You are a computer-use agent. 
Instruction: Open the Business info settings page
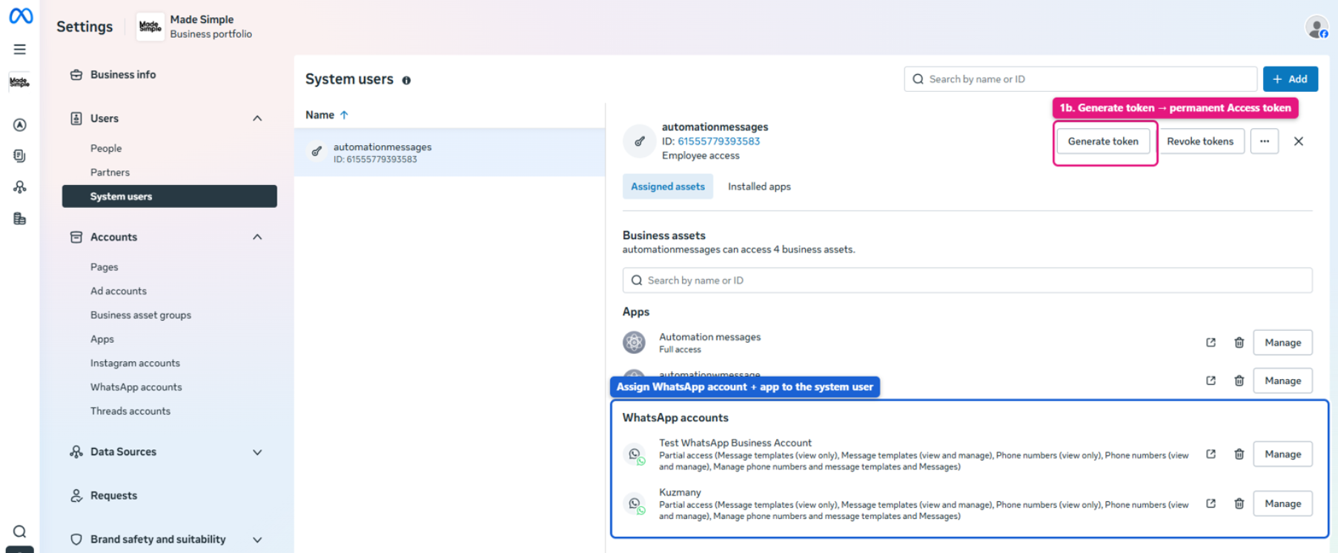[123, 75]
